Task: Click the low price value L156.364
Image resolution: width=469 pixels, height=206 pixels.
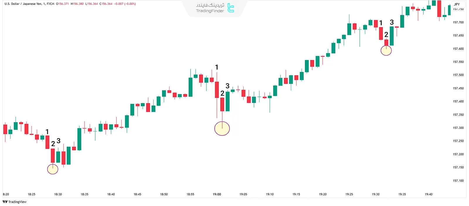Action: 91,4
